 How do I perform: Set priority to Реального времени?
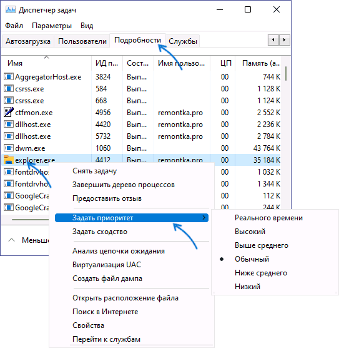pyautogui.click(x=268, y=218)
